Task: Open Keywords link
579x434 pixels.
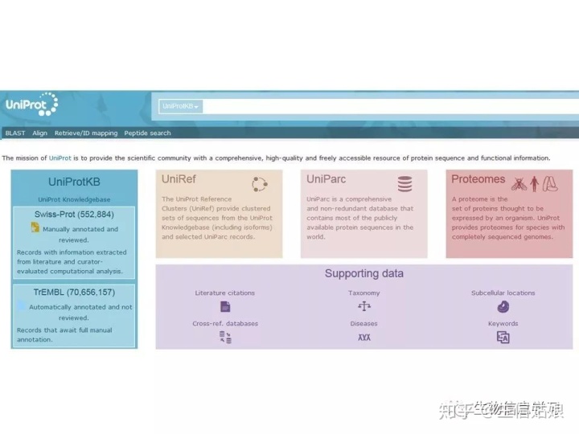Action: click(x=503, y=324)
